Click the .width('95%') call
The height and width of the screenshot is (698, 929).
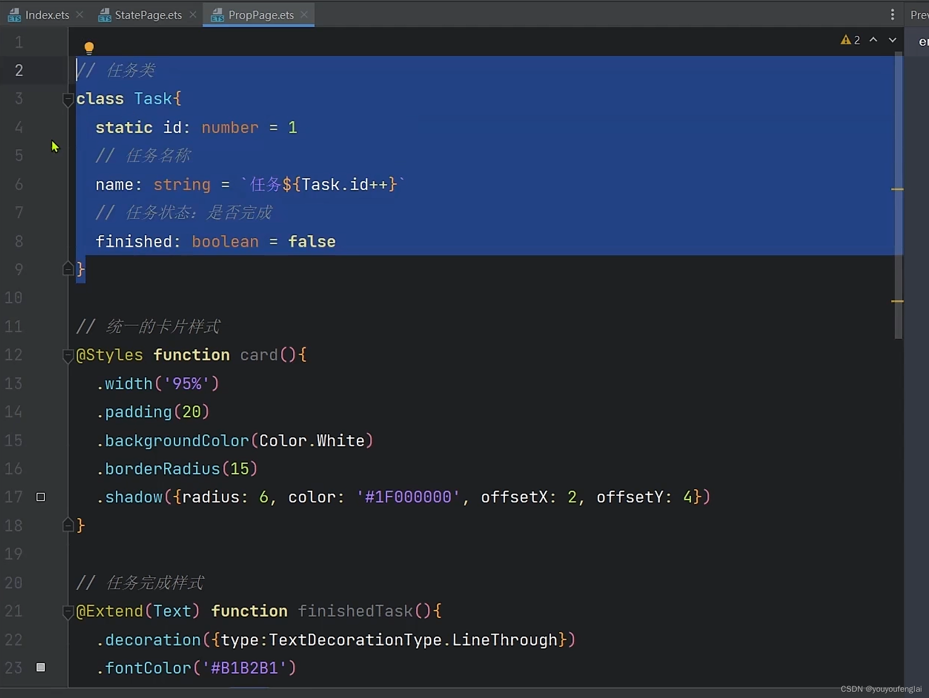click(157, 383)
